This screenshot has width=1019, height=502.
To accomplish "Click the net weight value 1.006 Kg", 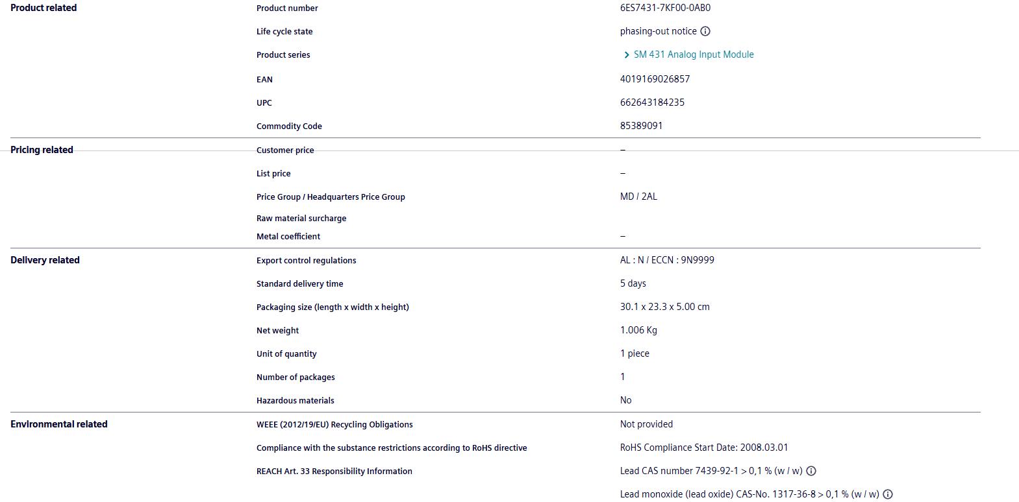I will pyautogui.click(x=638, y=330).
